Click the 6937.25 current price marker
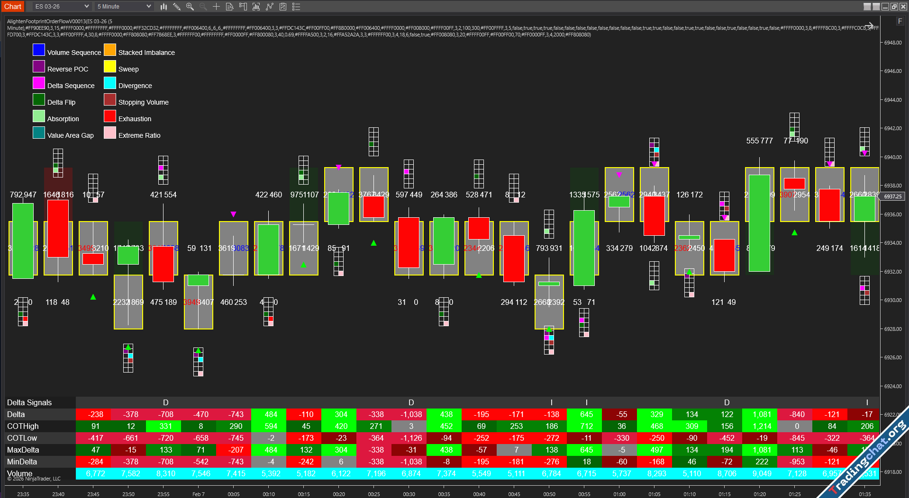The image size is (909, 498). coord(893,196)
